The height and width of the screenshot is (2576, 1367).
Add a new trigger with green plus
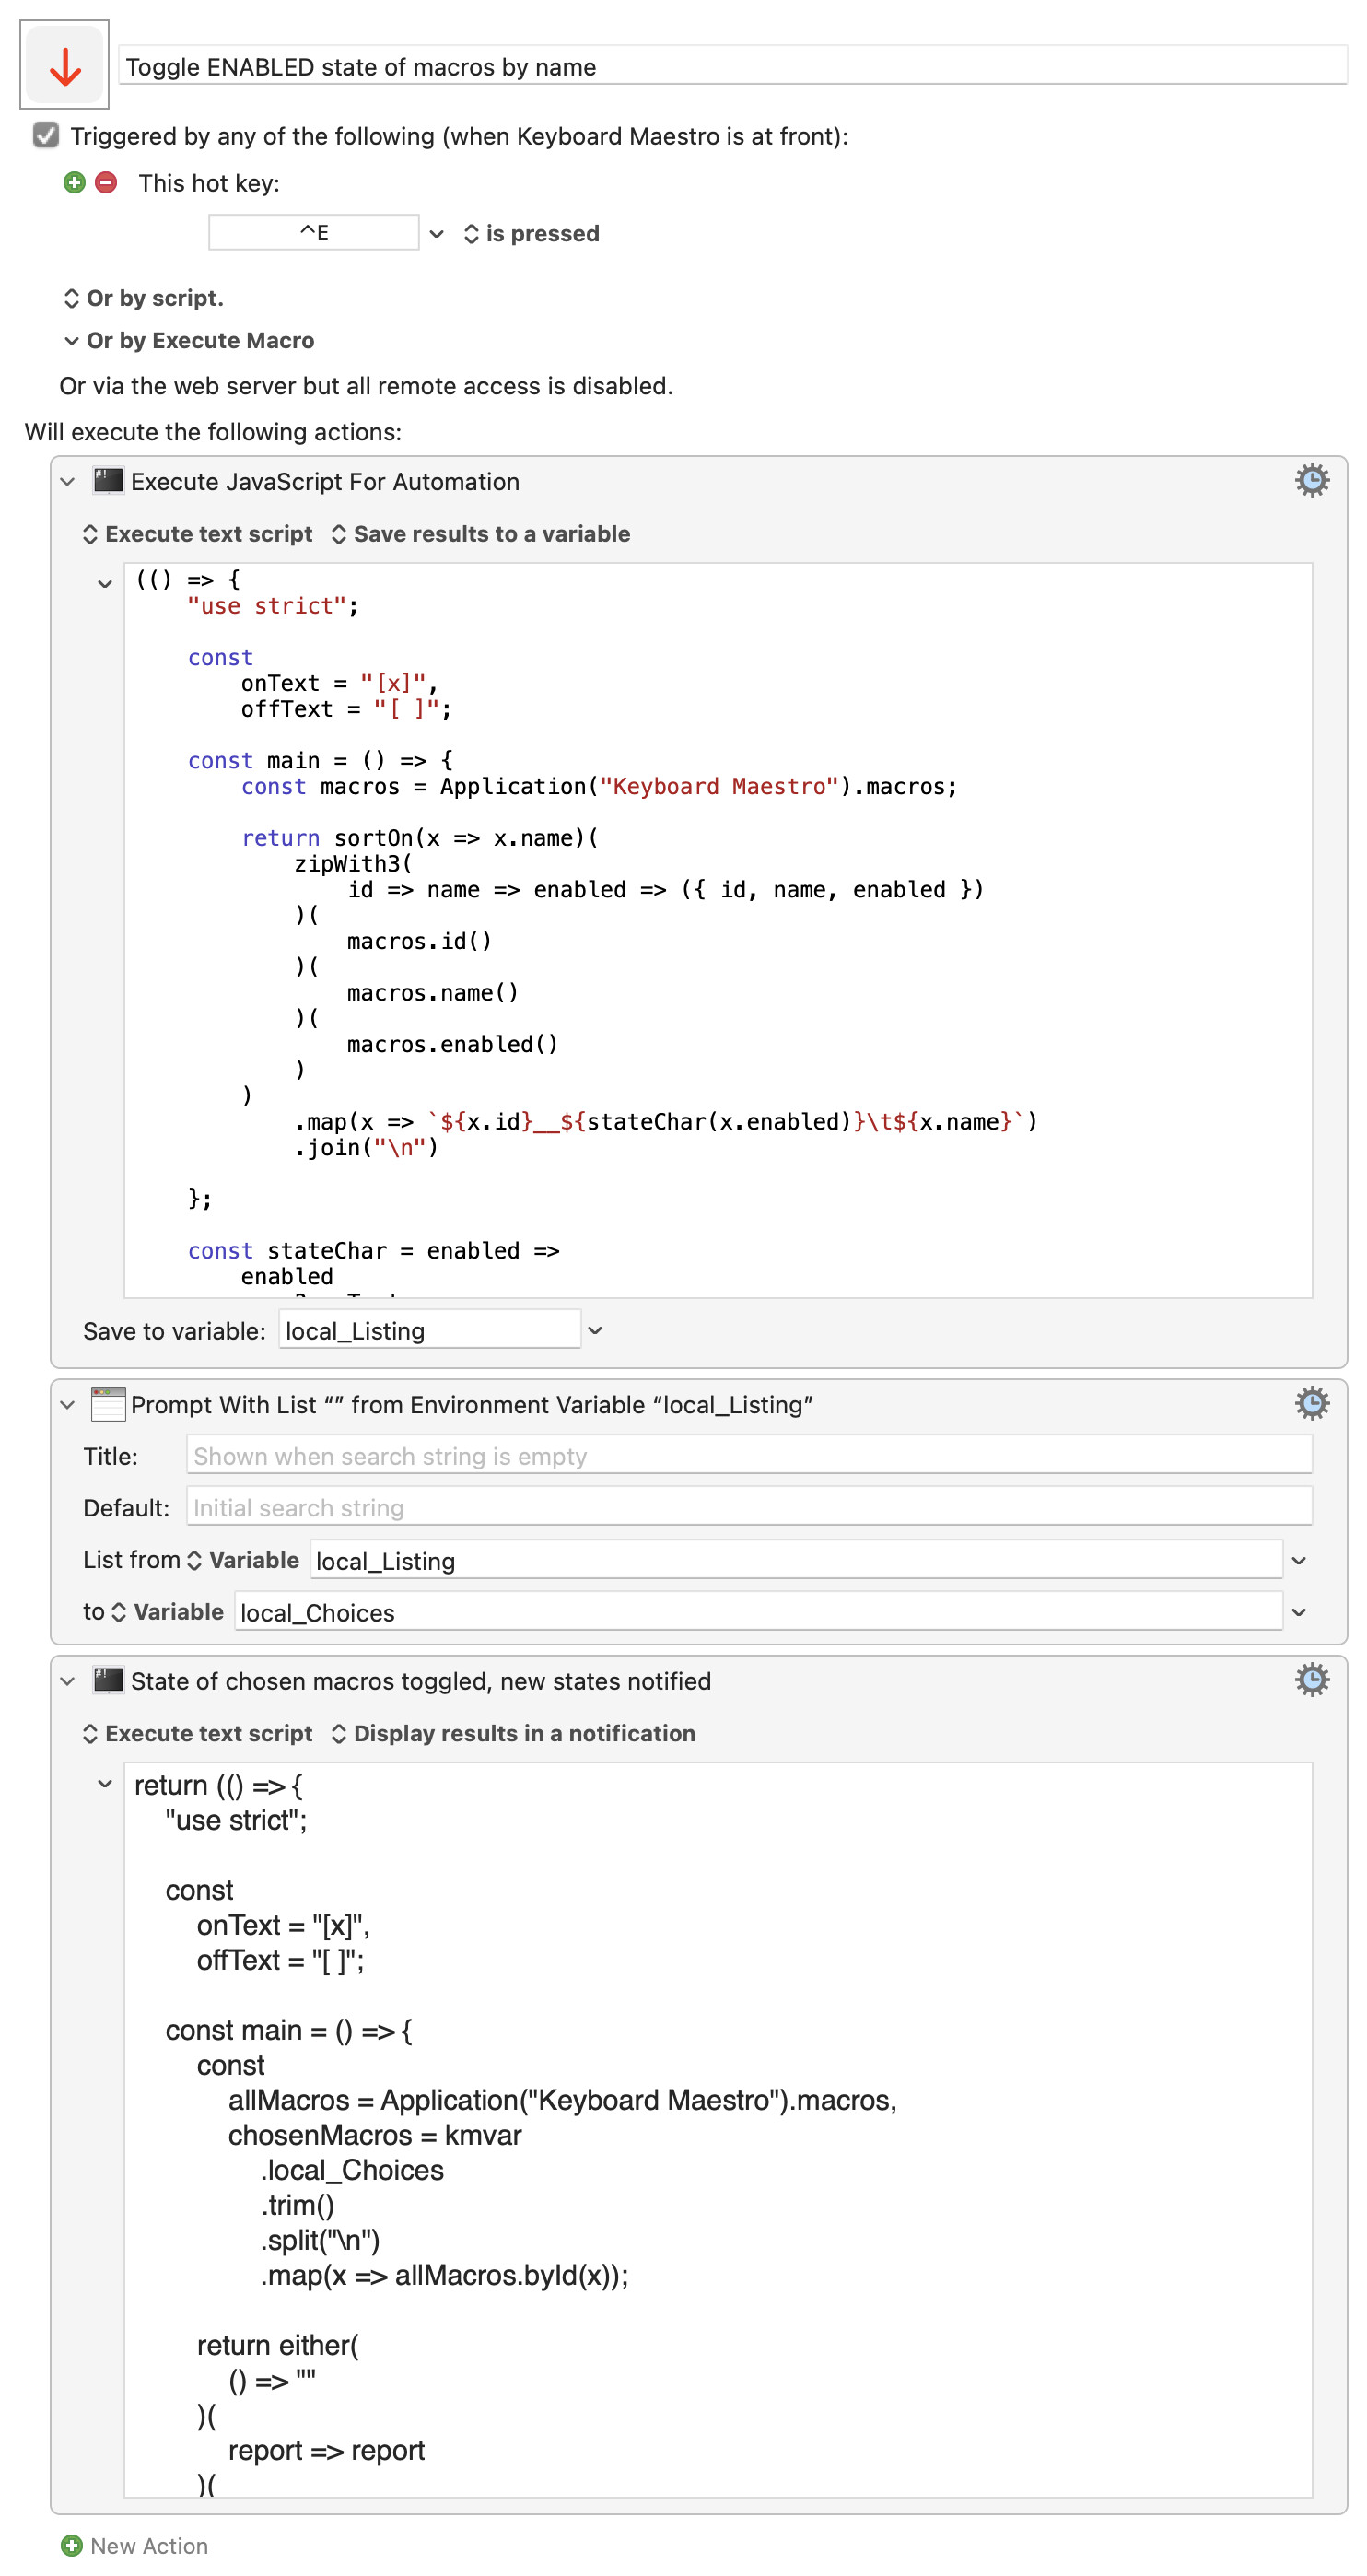pyautogui.click(x=74, y=183)
